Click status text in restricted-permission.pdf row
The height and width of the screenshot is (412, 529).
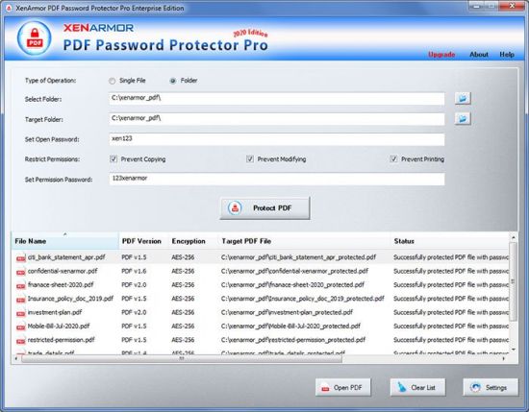451,340
